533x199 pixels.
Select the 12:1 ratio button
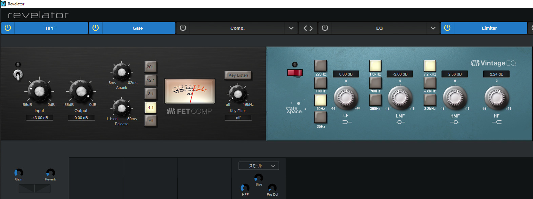[151, 80]
